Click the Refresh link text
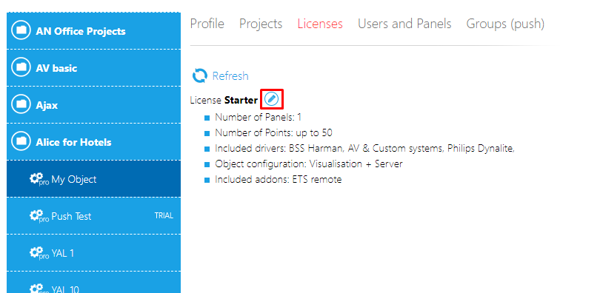This screenshot has width=600, height=293. point(230,76)
